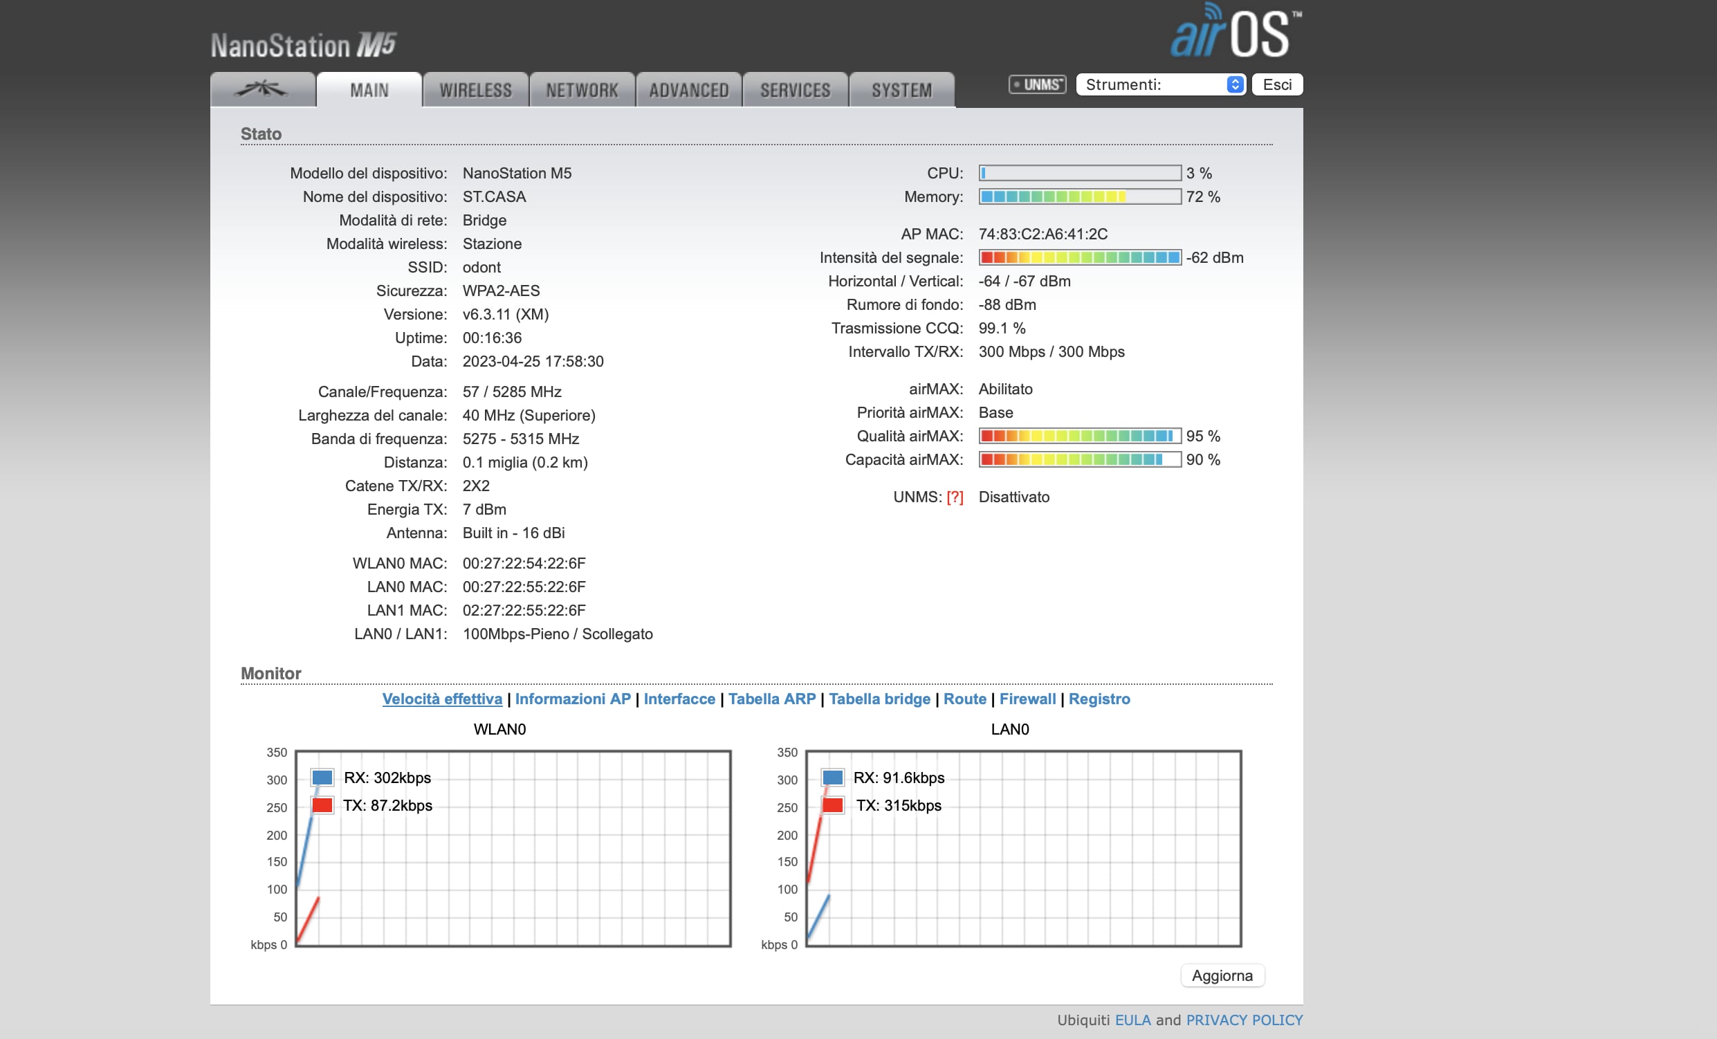Viewport: 1717px width, 1039px height.
Task: Click the WLAN0 MAC address value
Action: point(524,562)
